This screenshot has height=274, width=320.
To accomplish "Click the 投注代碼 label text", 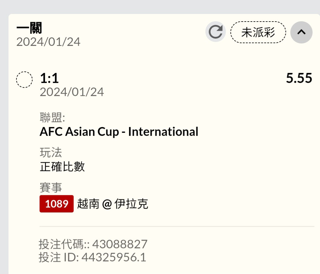I will (x=61, y=244).
